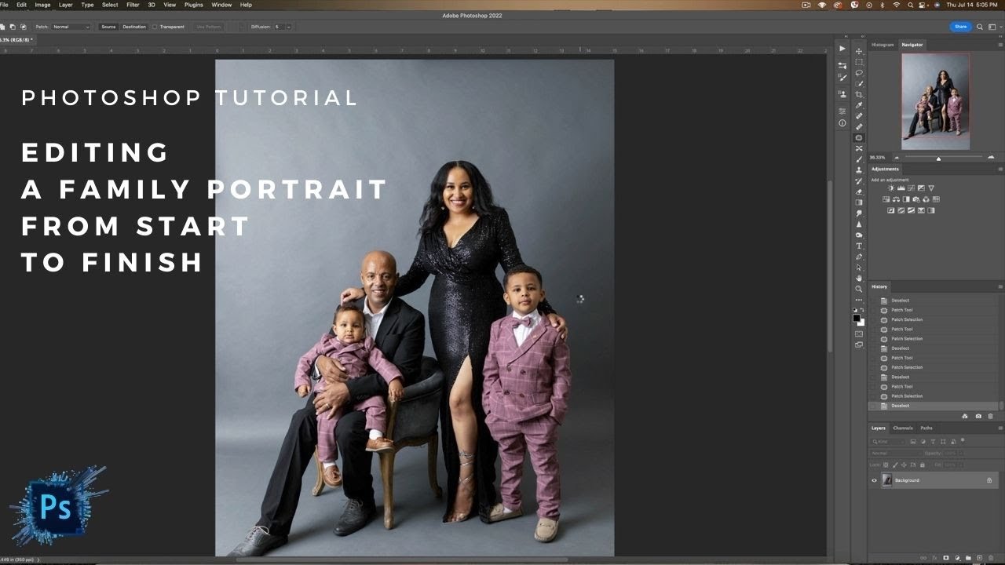The image size is (1005, 565).
Task: Click the background color swatch
Action: (x=862, y=323)
